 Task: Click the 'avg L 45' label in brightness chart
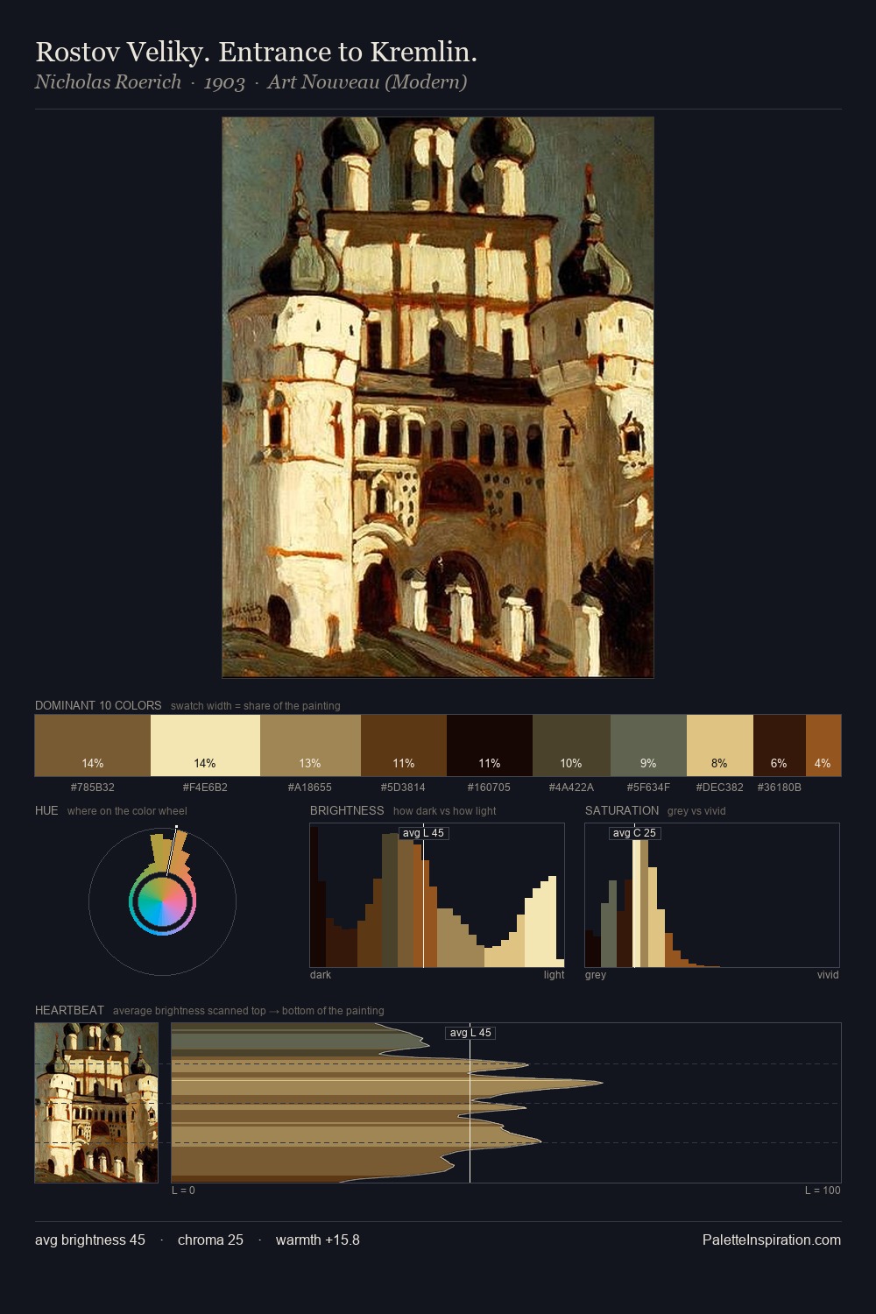point(424,833)
